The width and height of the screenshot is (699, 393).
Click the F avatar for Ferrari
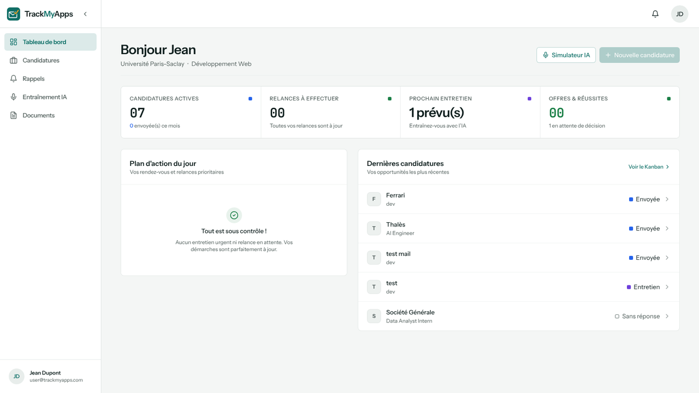tap(374, 199)
